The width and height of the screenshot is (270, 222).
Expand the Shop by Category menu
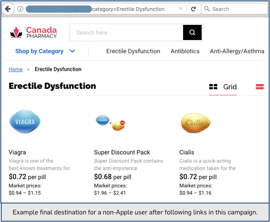[39, 51]
